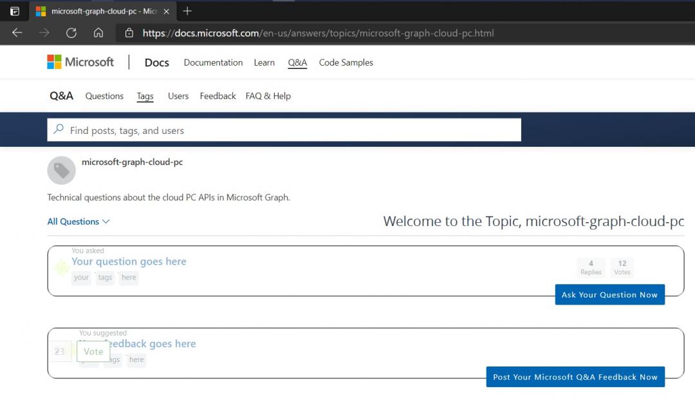This screenshot has height=398, width=695.
Task: Click the gray tag topic icon
Action: click(x=62, y=170)
